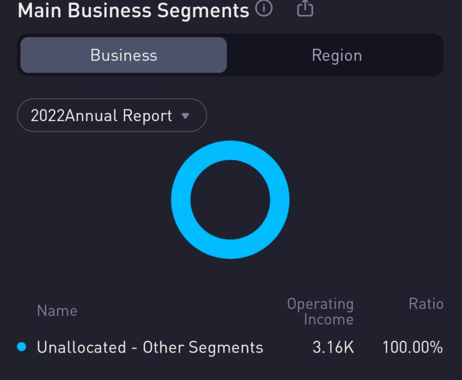Click the Ratio column header
Screen dimensions: 462x380
point(426,304)
